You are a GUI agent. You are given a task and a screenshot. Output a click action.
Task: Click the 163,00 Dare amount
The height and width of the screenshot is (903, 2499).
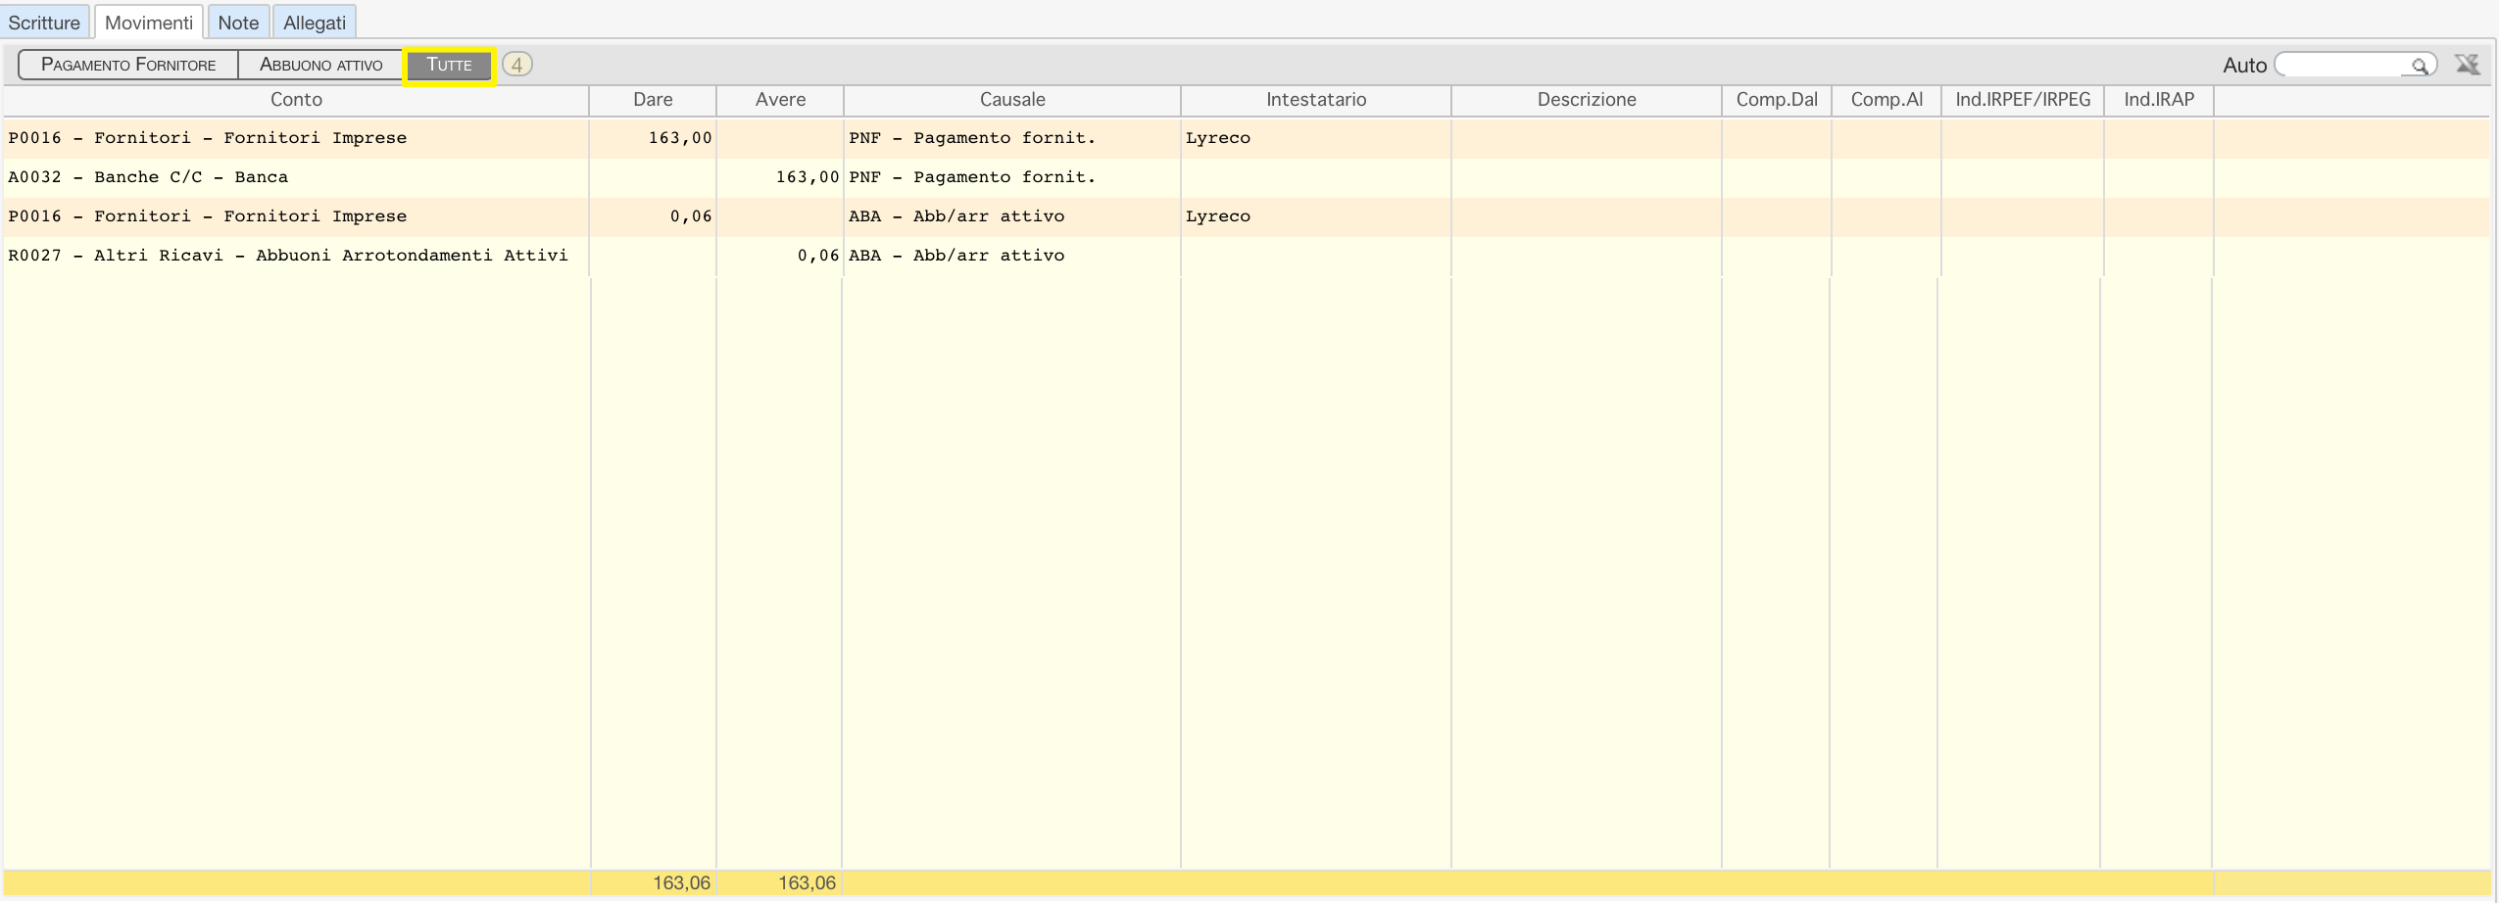[x=680, y=138]
